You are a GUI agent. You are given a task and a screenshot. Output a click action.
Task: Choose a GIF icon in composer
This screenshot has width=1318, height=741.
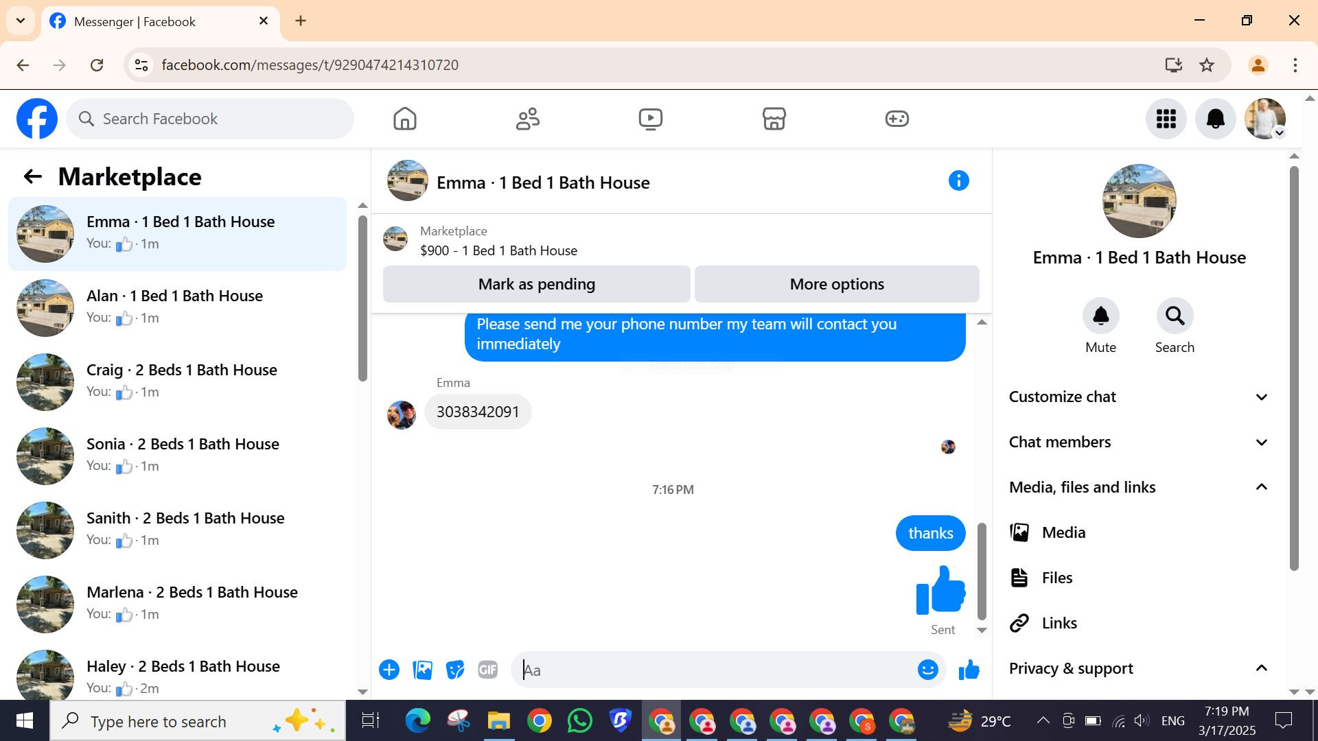click(x=488, y=670)
